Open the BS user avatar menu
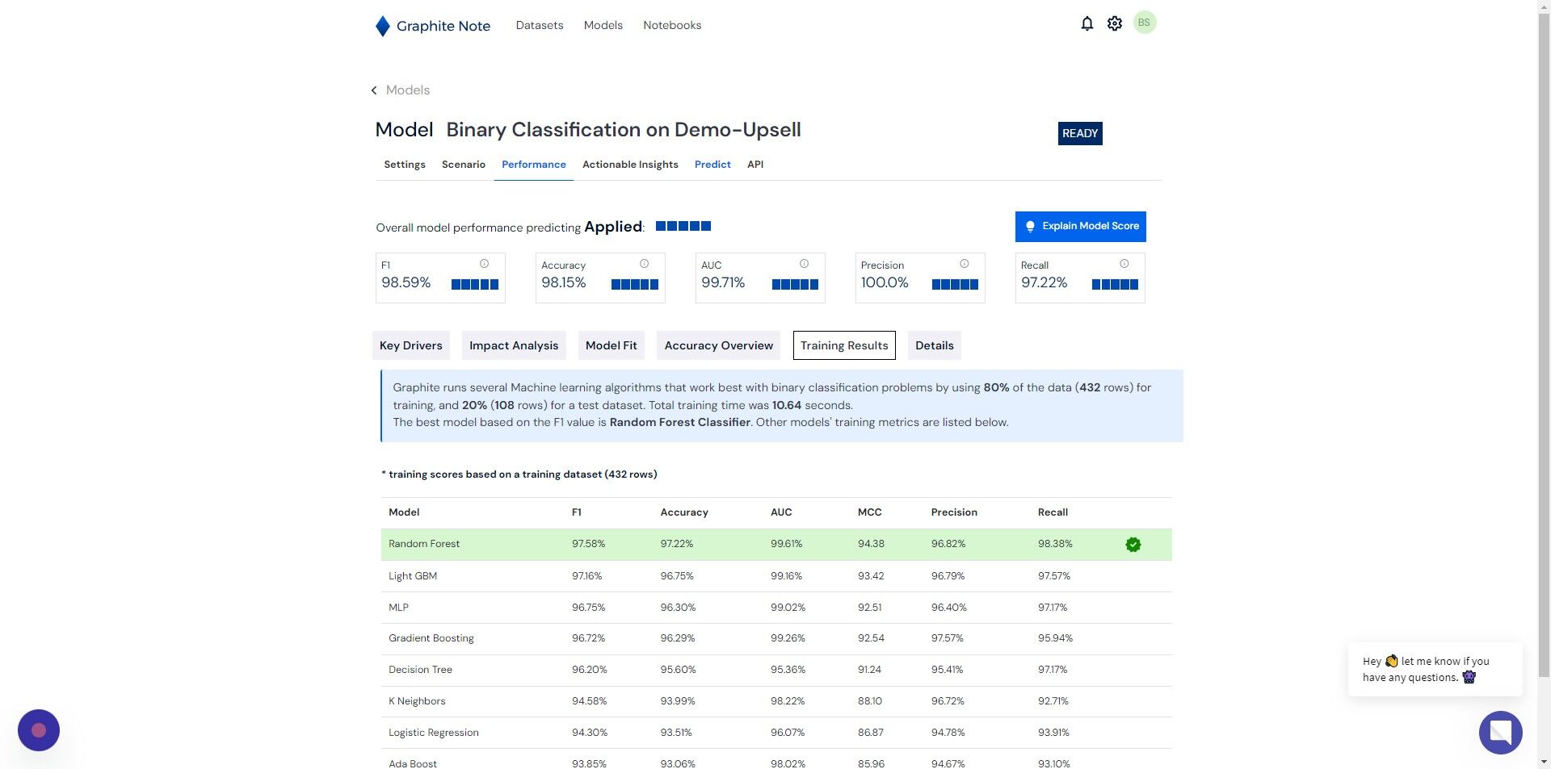Screen dimensions: 1551x769 [1144, 23]
